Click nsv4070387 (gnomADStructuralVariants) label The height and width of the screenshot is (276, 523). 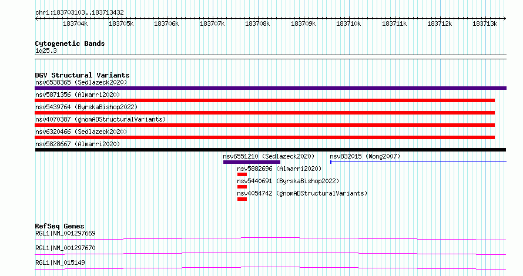point(100,119)
